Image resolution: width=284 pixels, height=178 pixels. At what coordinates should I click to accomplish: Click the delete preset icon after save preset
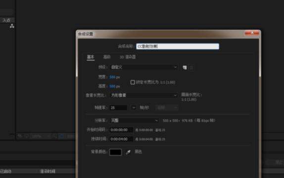tap(191, 68)
